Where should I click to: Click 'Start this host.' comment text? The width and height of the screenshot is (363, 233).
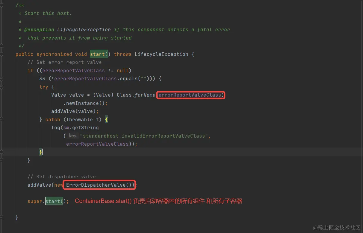(x=48, y=13)
